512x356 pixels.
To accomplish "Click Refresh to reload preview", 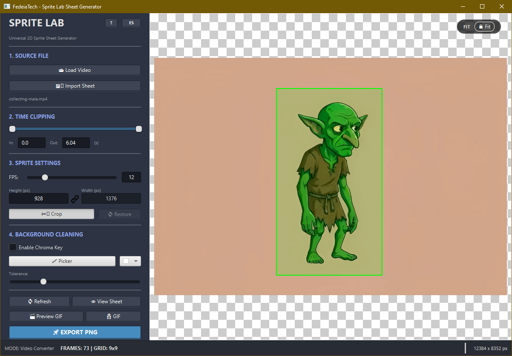I will coord(39,302).
